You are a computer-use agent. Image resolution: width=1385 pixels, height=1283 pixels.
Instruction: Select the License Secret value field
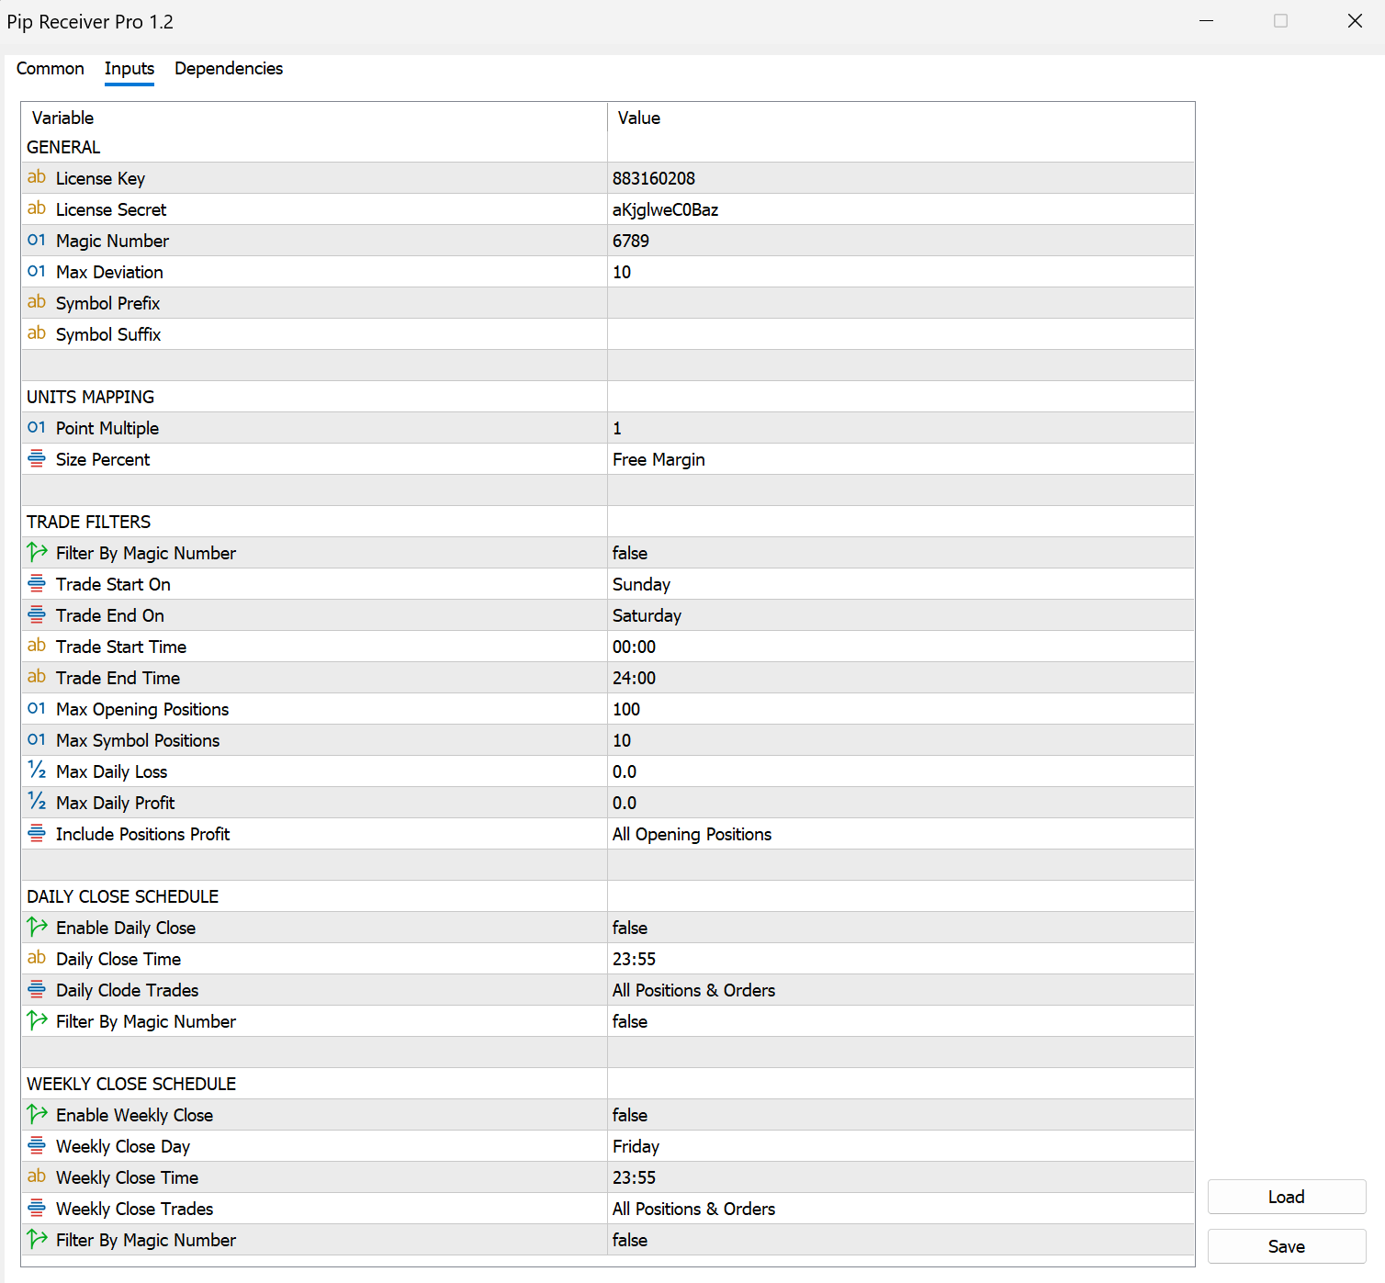900,209
